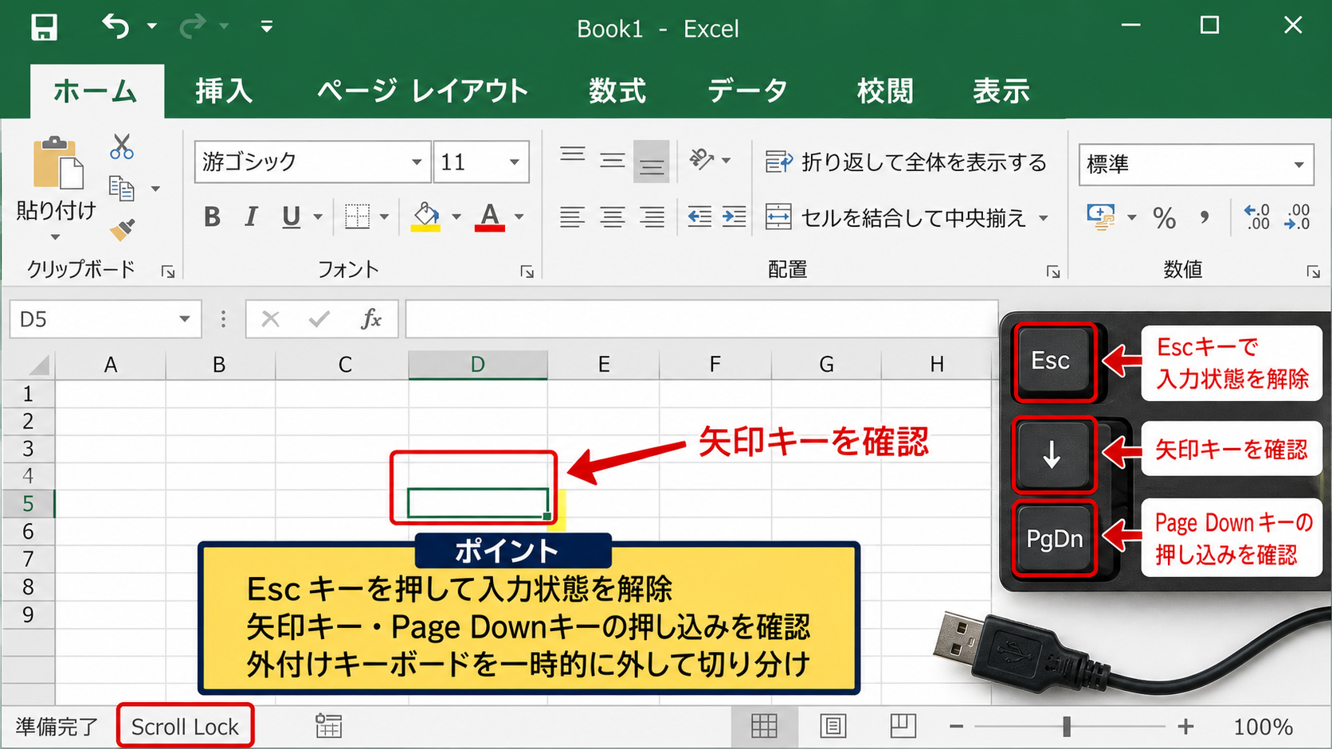Toggle bold formatting
The image size is (1332, 749).
(212, 217)
